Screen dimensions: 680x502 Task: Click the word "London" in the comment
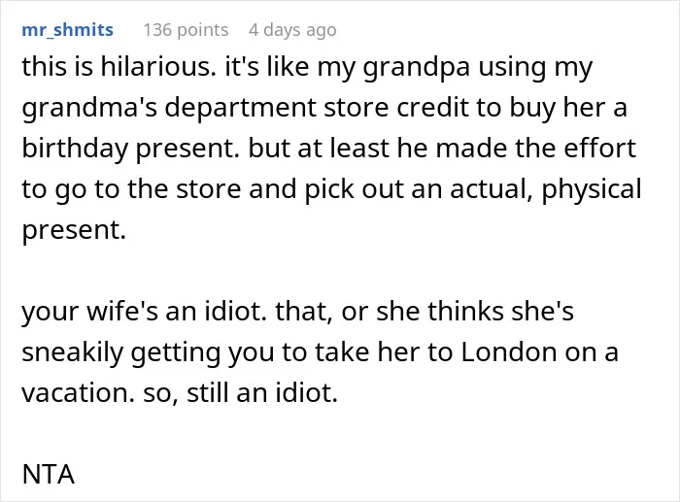point(508,351)
